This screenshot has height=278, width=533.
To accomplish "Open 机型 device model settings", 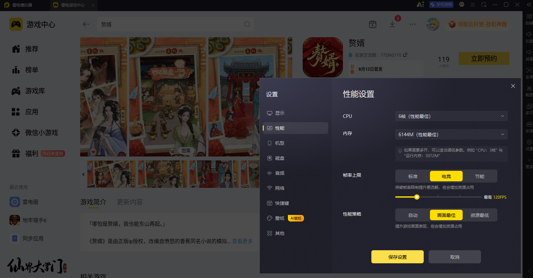I will [x=295, y=143].
